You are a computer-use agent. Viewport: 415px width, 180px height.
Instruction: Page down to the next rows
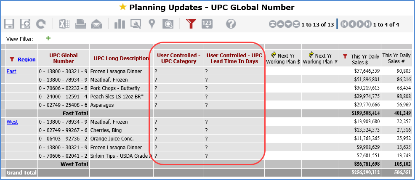coord(288,24)
